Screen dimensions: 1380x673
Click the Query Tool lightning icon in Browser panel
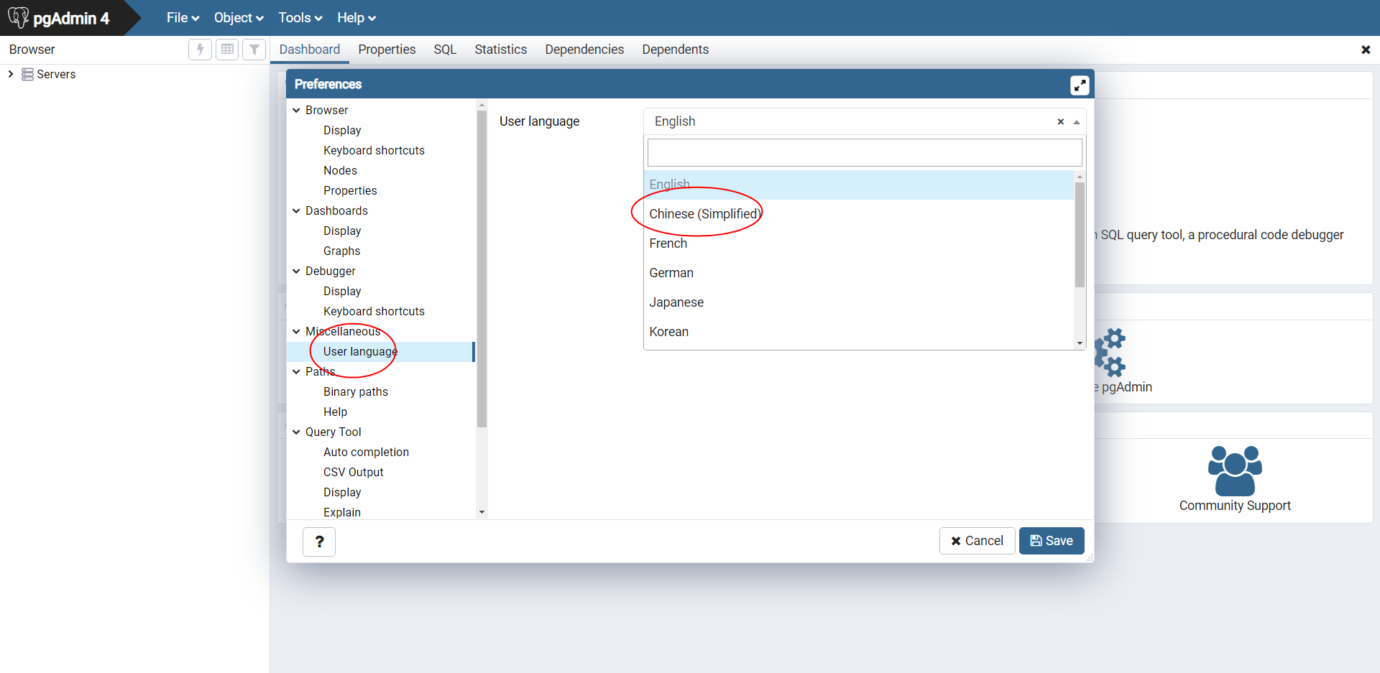[x=200, y=50]
